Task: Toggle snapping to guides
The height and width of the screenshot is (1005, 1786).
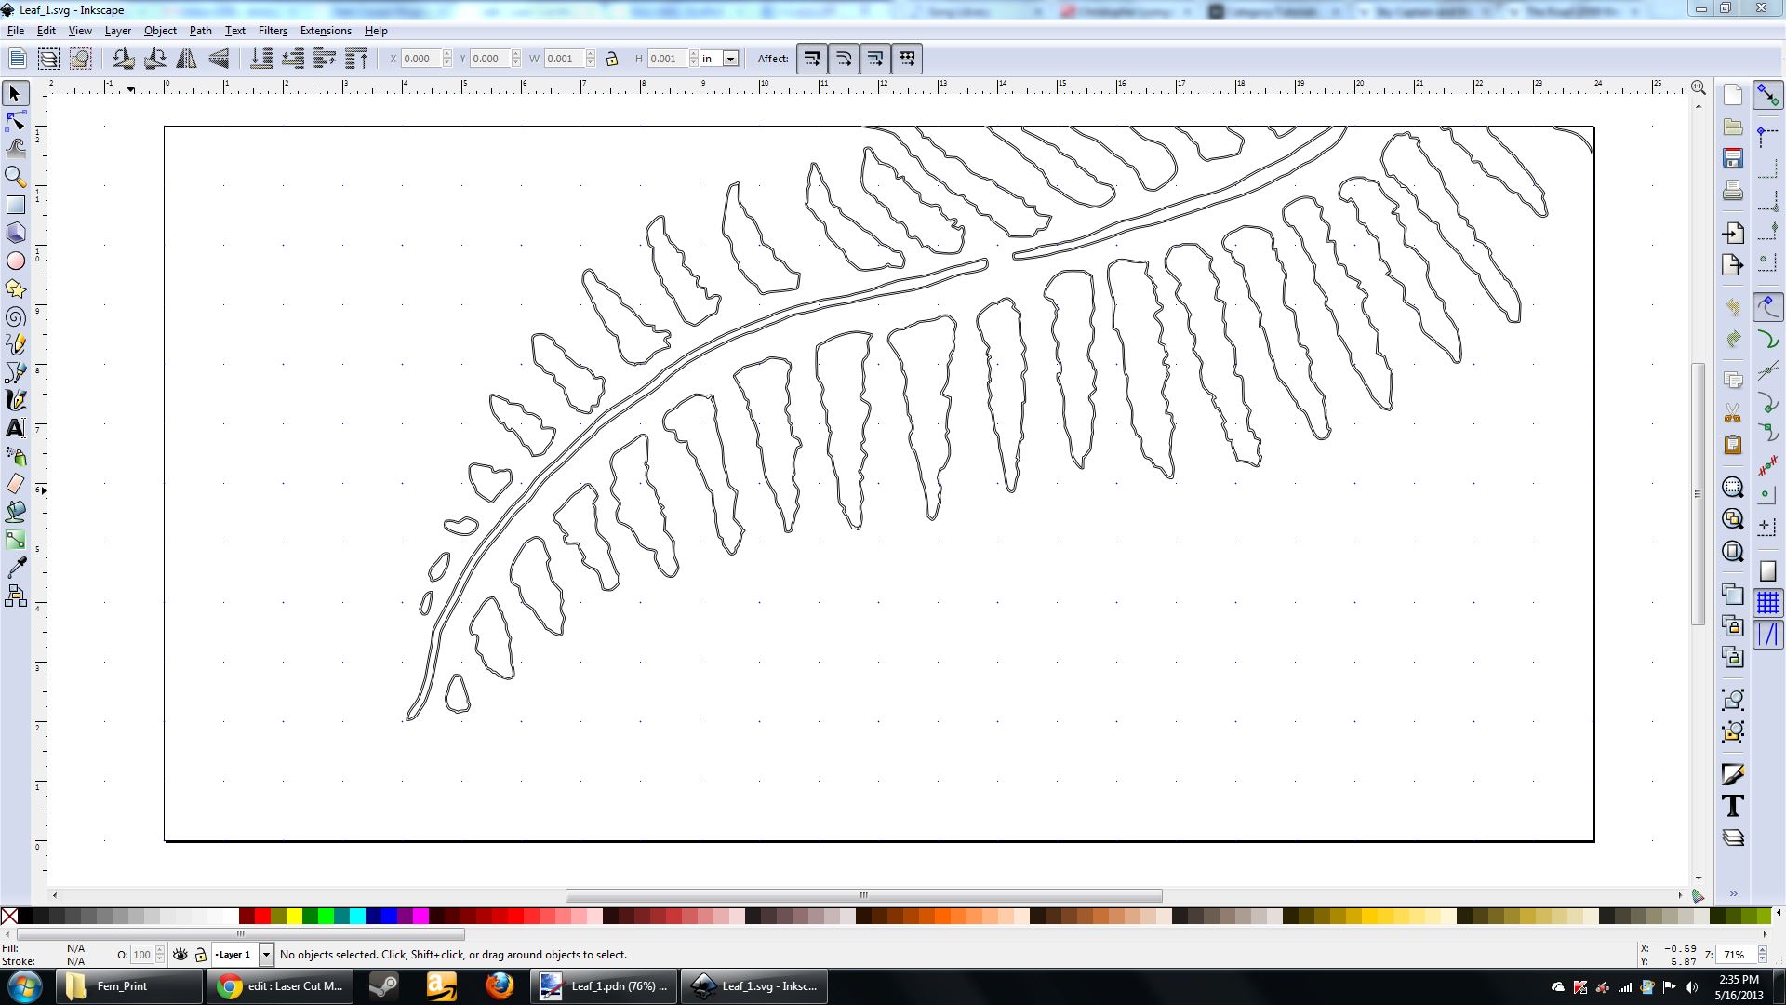Action: coord(1767,635)
